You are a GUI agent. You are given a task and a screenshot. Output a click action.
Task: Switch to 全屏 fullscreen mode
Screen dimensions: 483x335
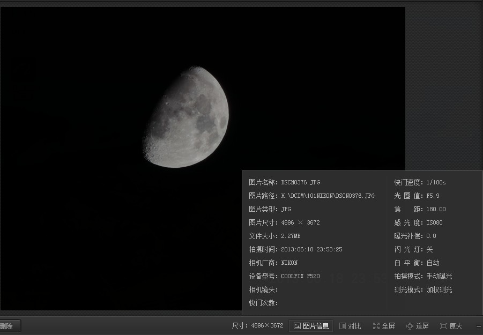tap(384, 326)
